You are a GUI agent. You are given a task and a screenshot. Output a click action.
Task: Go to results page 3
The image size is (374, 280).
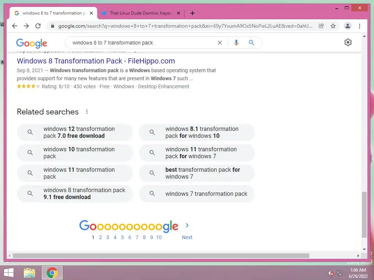coord(108,237)
